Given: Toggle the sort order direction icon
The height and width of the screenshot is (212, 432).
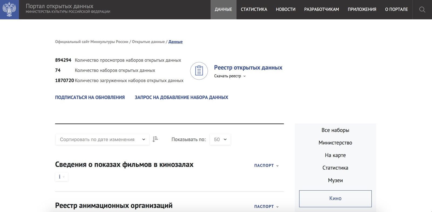Looking at the screenshot, I should click(x=155, y=139).
